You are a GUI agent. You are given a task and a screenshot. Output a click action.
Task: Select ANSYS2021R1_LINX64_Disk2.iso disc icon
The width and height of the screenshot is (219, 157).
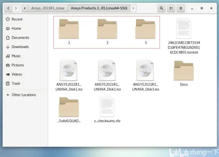[x=107, y=70]
